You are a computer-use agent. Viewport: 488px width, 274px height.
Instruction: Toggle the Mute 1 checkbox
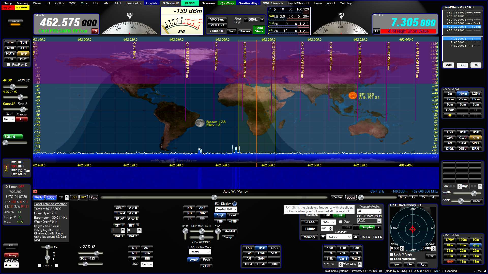click(56, 266)
